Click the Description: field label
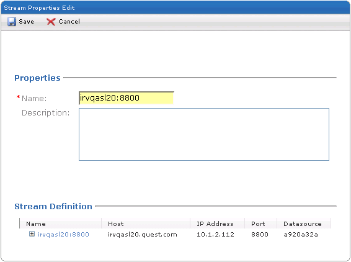Viewport: 351px width, 262px height. pyautogui.click(x=46, y=113)
